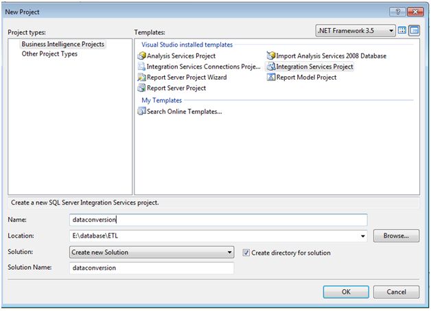Image resolution: width=431 pixels, height=311 pixels.
Task: Open the .NET Framework 3.5 dropdown
Action: 356,30
